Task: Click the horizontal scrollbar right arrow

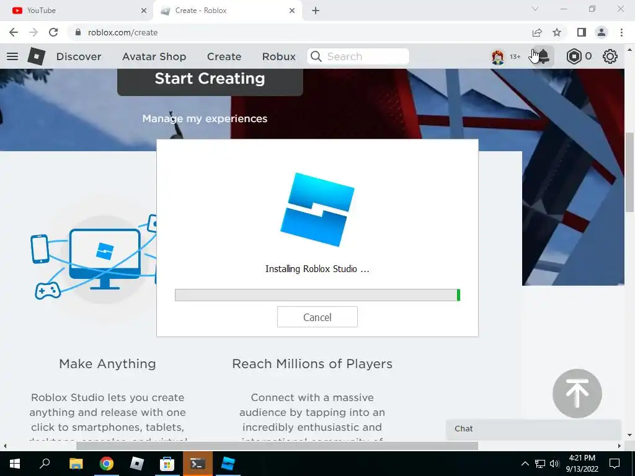Action: [x=619, y=446]
